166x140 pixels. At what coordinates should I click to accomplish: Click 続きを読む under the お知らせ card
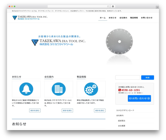(35, 111)
